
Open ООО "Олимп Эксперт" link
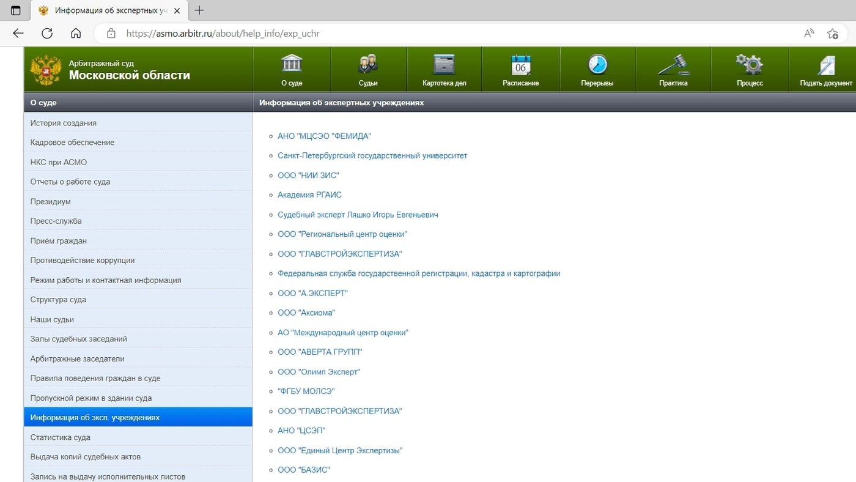(319, 372)
